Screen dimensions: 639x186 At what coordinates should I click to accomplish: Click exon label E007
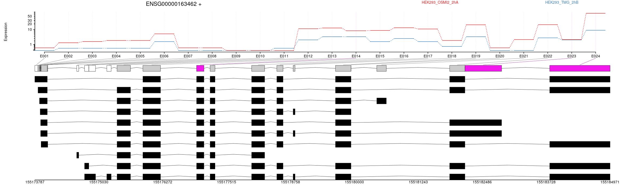pyautogui.click(x=188, y=56)
